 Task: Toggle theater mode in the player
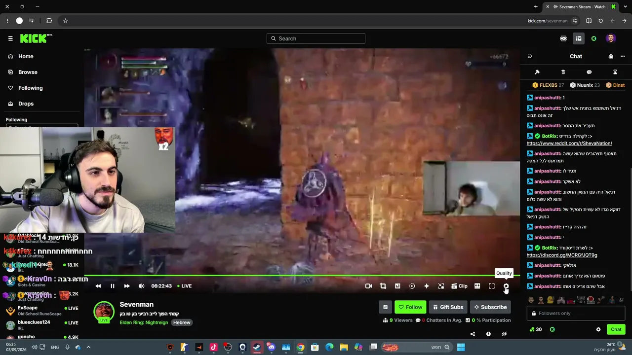point(477,286)
